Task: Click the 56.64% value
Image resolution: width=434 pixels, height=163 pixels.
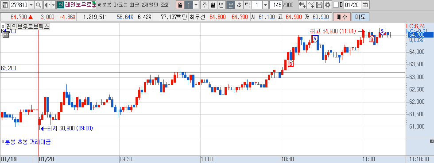Action: click(125, 17)
